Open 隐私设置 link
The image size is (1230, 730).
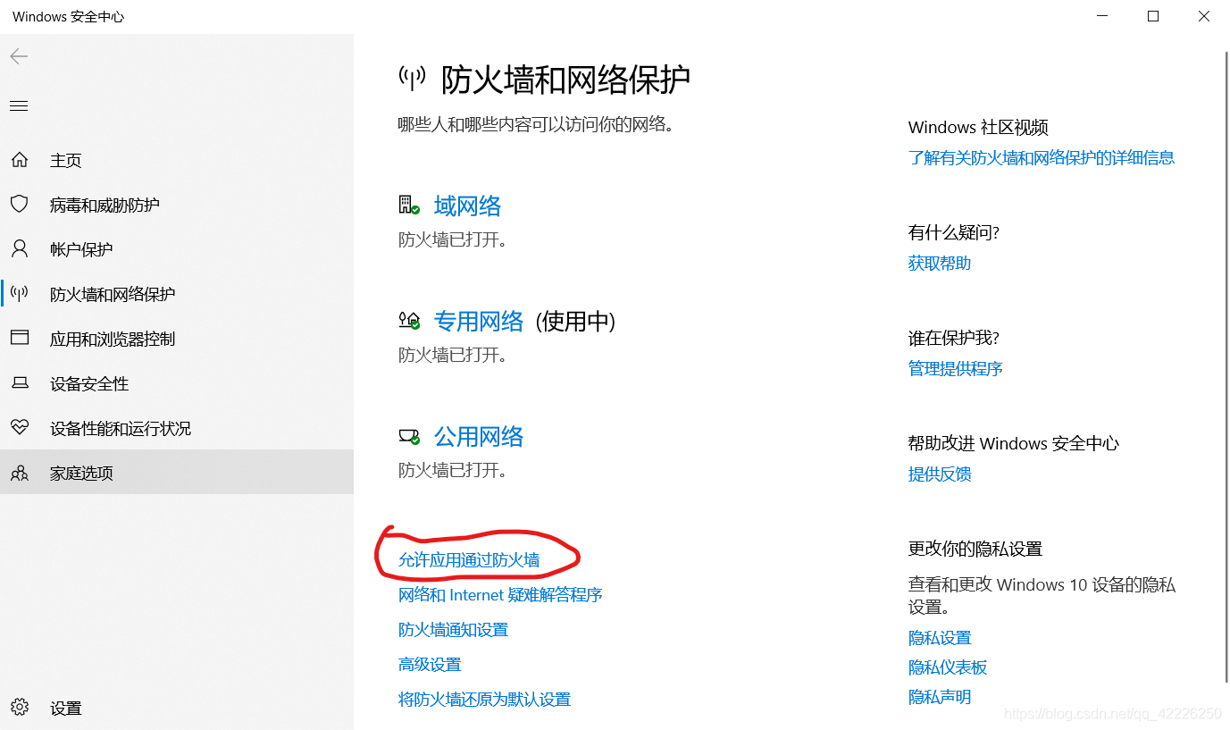click(940, 638)
